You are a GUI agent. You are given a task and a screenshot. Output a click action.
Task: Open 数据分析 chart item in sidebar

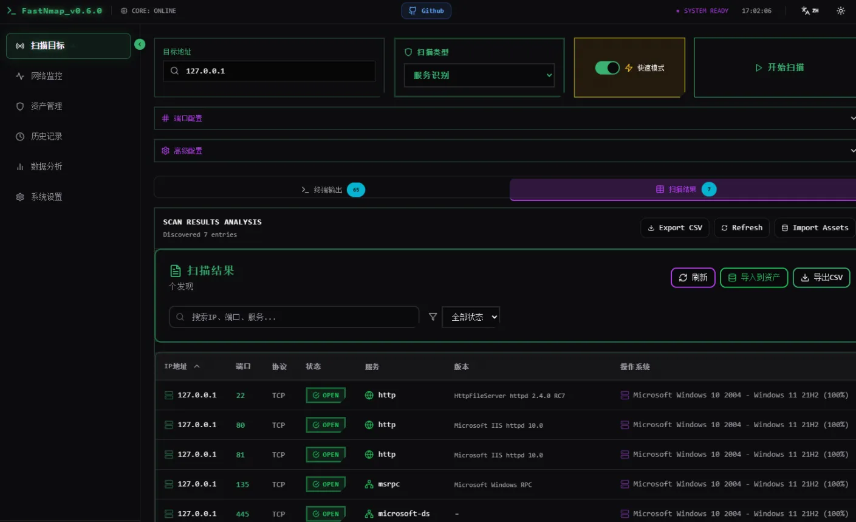[47, 167]
